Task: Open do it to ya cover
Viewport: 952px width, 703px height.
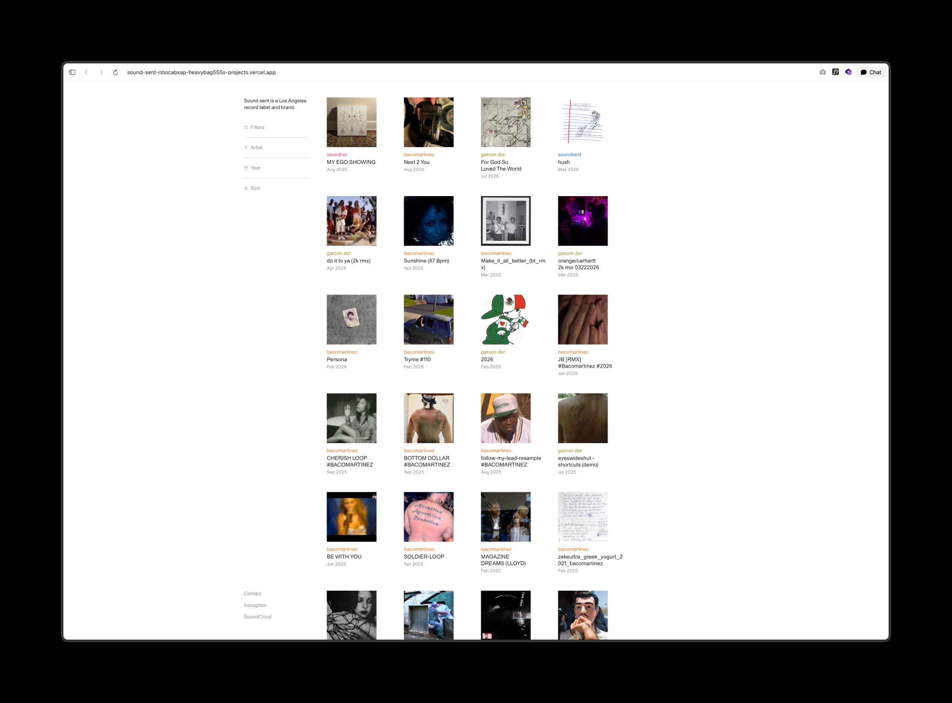Action: coord(351,221)
